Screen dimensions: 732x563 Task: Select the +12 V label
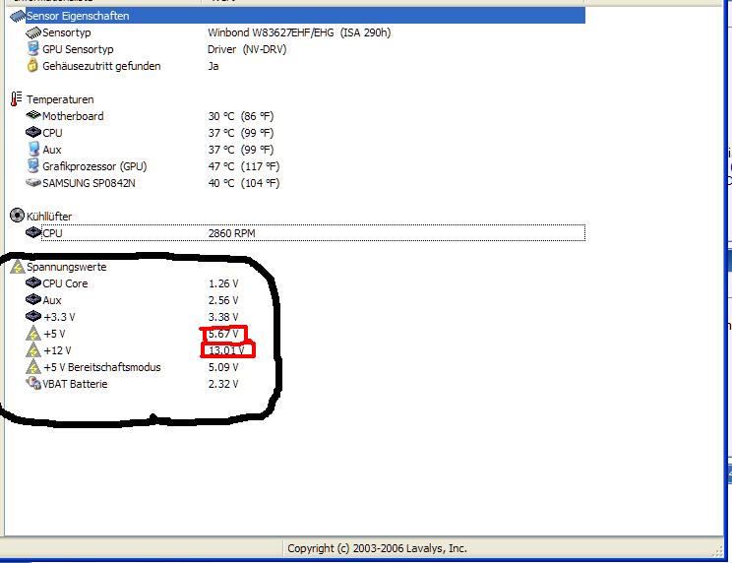(x=57, y=350)
